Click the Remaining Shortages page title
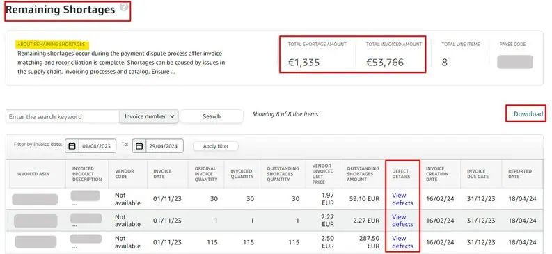 click(x=60, y=10)
